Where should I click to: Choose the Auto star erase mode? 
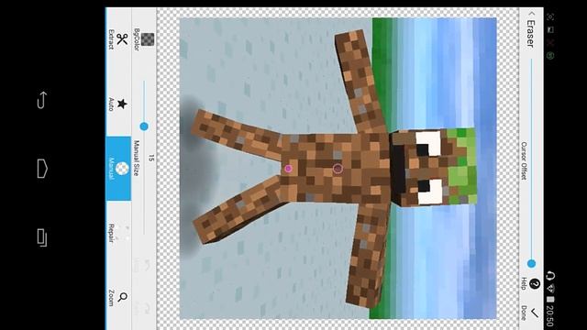point(118,104)
